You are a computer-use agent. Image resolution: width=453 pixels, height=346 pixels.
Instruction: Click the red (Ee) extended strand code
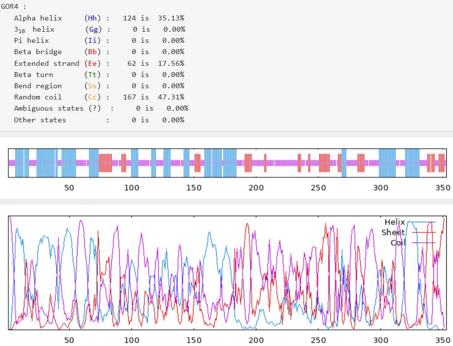(92, 63)
